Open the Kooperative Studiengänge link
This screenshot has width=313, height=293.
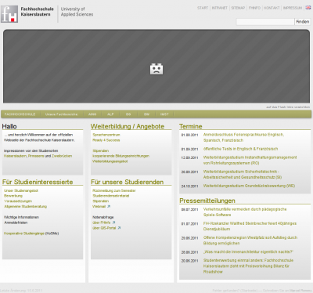tap(24, 233)
